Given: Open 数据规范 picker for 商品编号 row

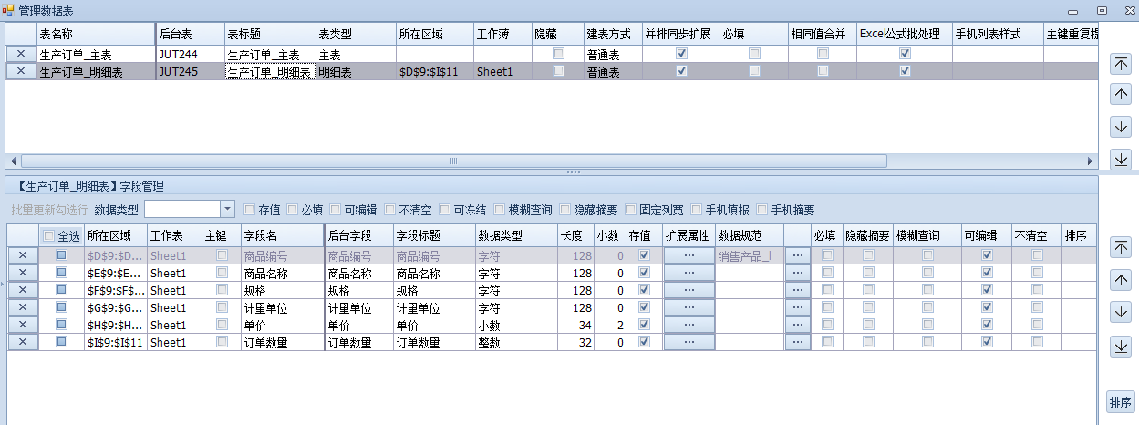Looking at the screenshot, I should click(x=797, y=255).
